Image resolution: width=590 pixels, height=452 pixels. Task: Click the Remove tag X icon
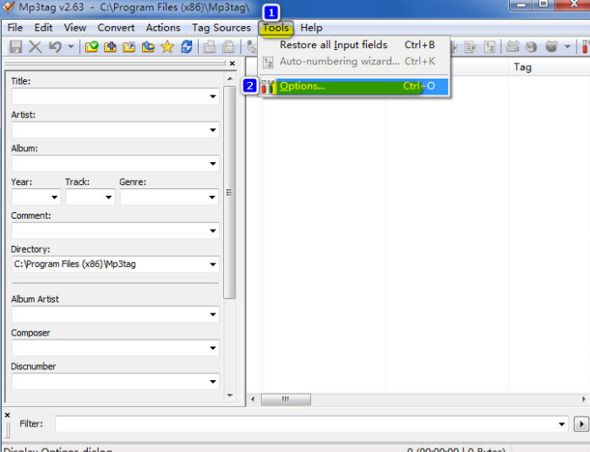[35, 47]
